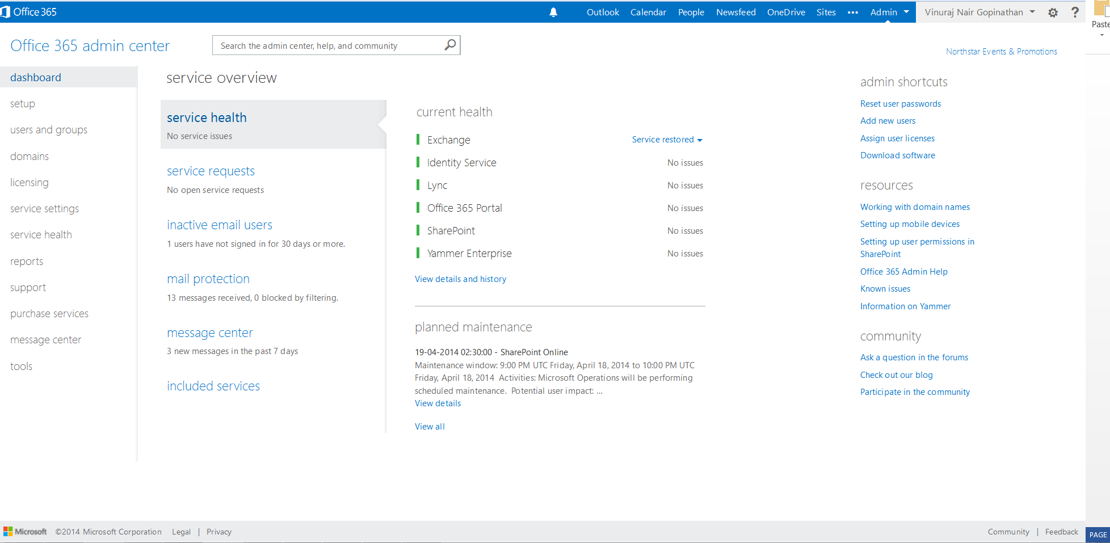
Task: Click the Microsoft logo in footer
Action: point(26,532)
